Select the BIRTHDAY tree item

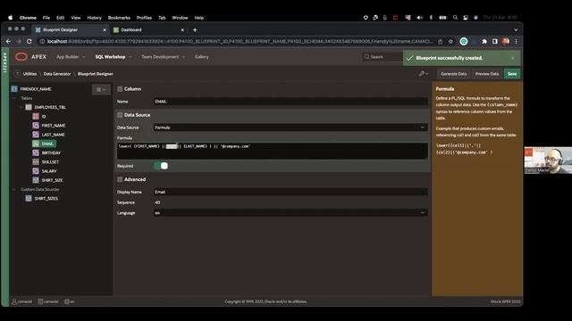[x=51, y=152]
